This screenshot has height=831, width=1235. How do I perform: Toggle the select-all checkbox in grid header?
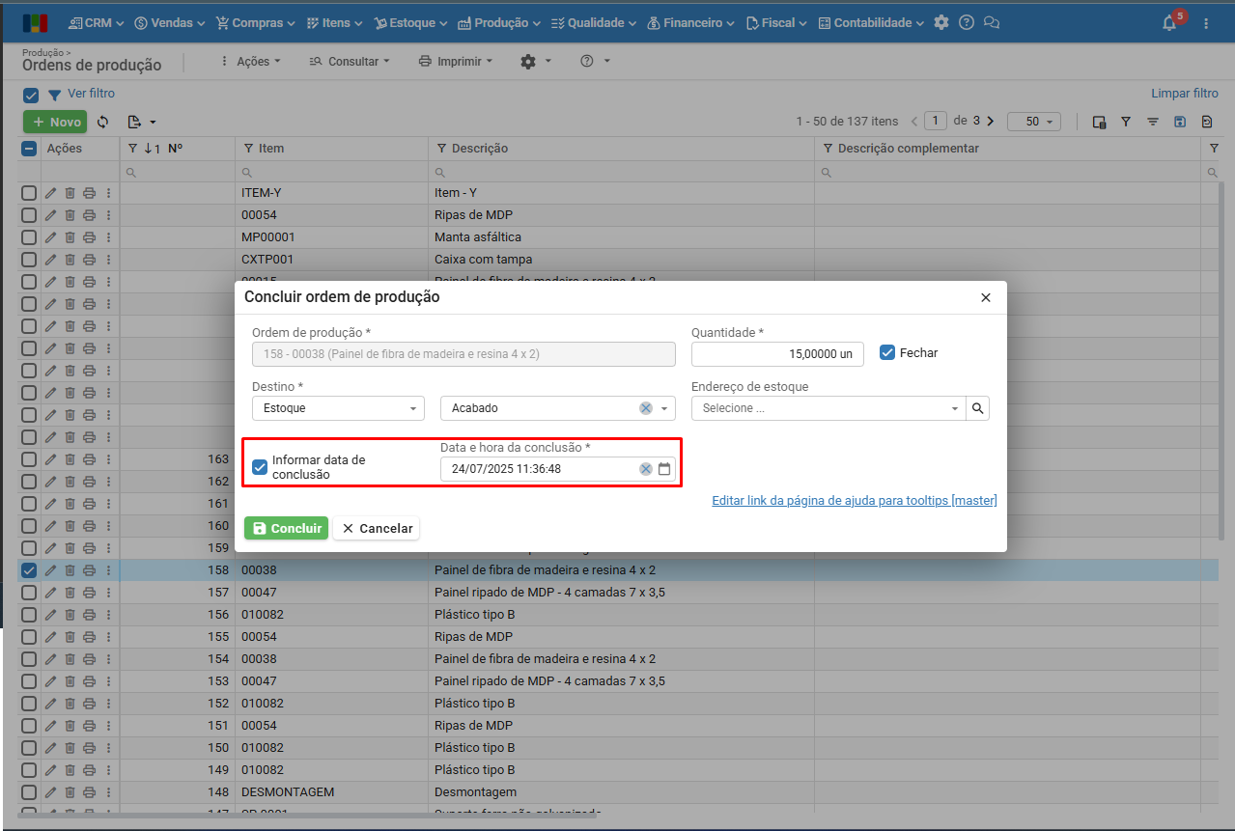tap(29, 149)
